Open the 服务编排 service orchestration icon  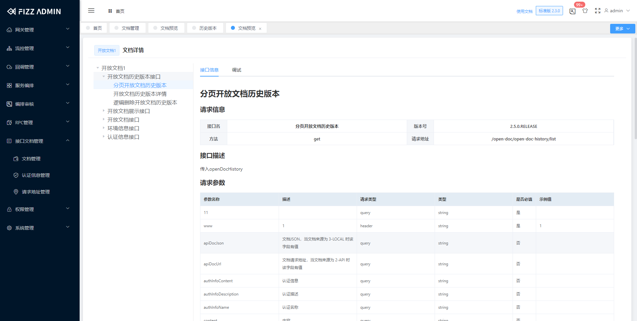pyautogui.click(x=9, y=85)
